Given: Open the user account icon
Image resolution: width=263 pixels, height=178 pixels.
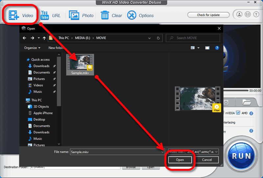Looking at the screenshot, I should (239, 14).
